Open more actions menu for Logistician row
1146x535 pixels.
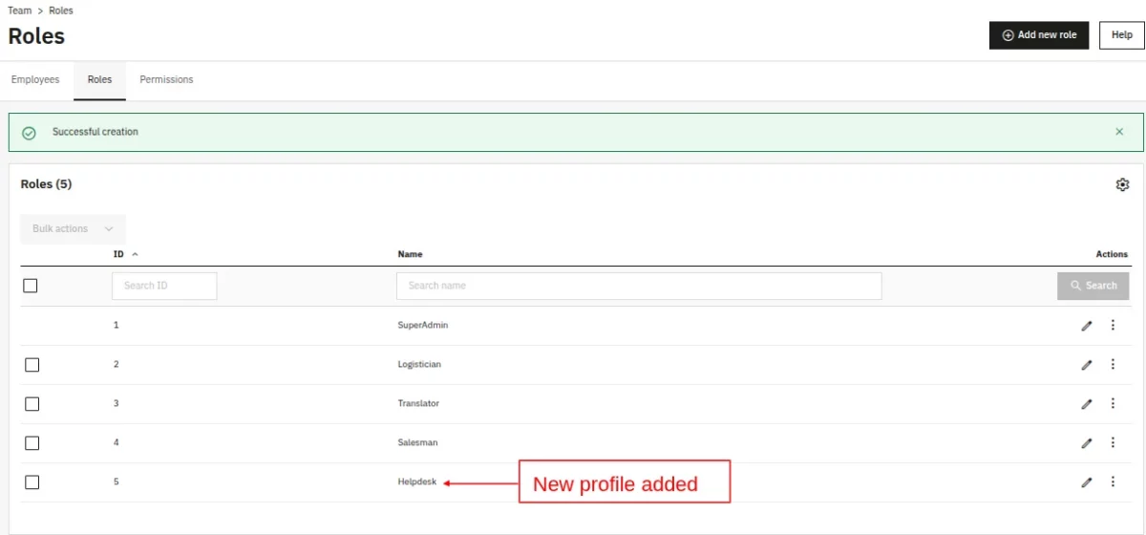tap(1113, 364)
